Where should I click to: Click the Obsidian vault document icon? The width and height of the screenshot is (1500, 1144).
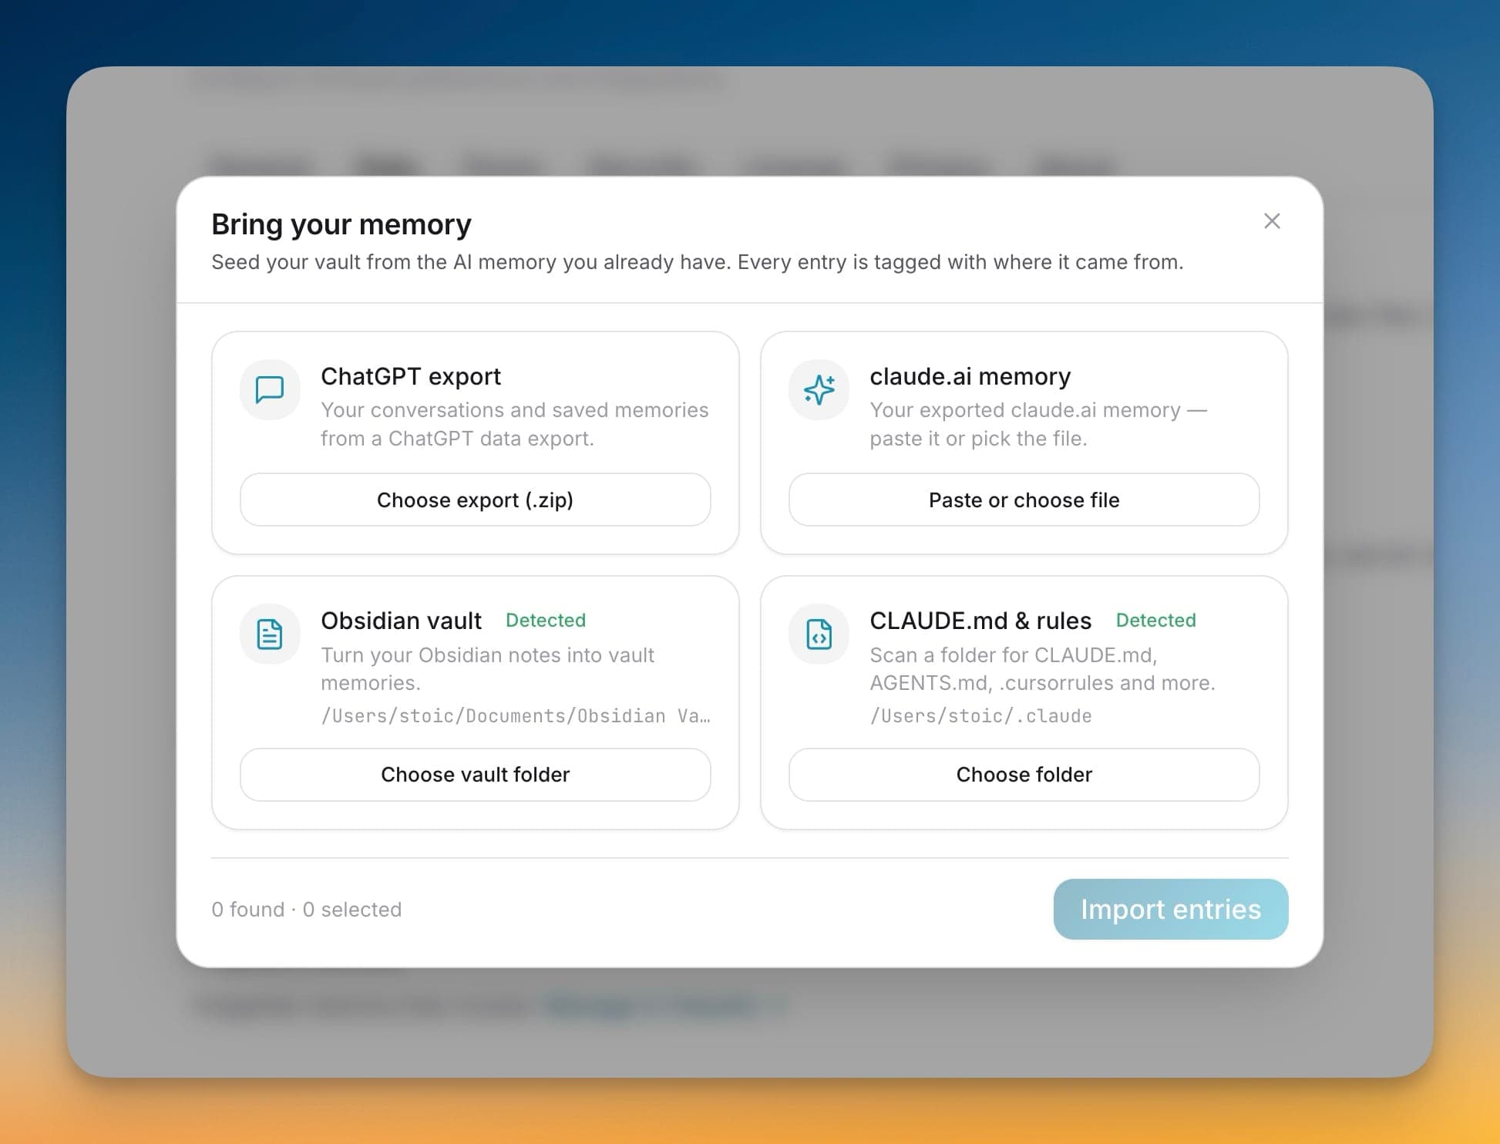tap(270, 634)
